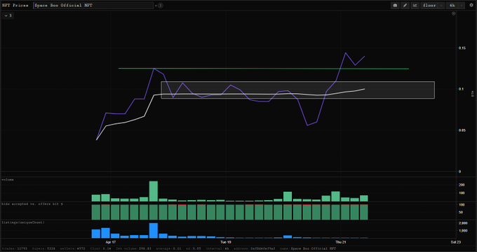Click the Space Boo Official NFT search field

pyautogui.click(x=93, y=6)
